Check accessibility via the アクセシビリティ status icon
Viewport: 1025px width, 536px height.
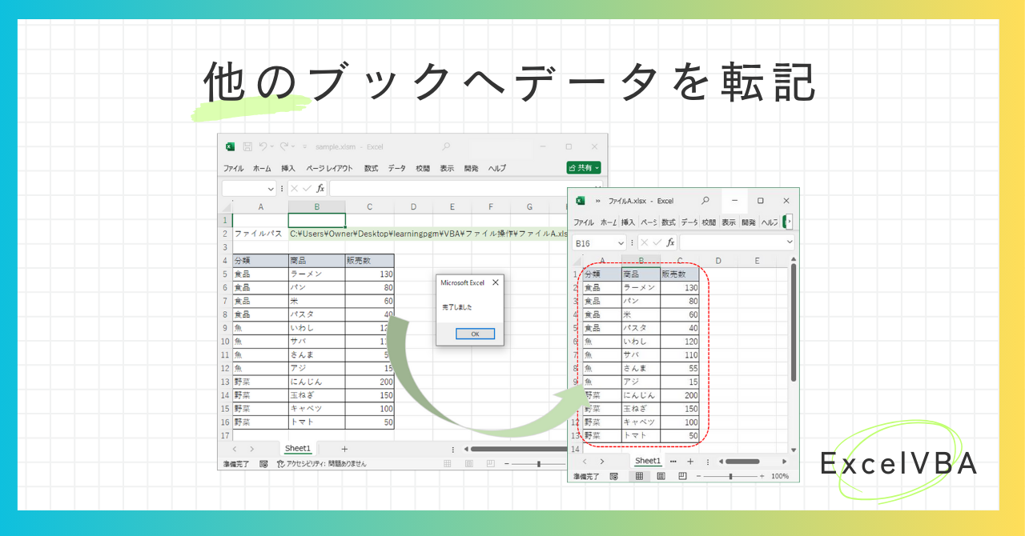(281, 464)
